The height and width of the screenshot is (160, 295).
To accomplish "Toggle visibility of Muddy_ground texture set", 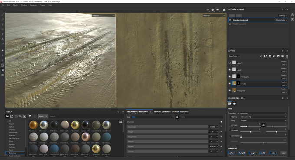I will click(230, 24).
